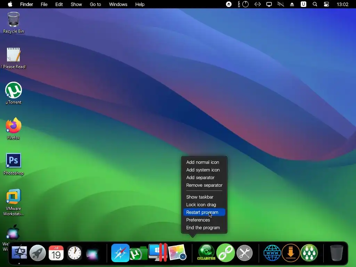
Task: Open the WWW globe dock icon
Action: [x=272, y=253]
